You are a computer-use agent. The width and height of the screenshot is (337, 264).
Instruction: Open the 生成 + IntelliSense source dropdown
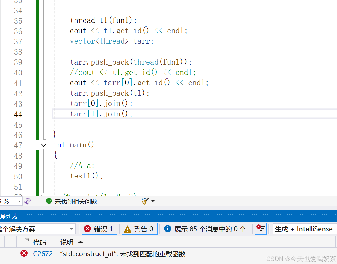click(x=304, y=229)
